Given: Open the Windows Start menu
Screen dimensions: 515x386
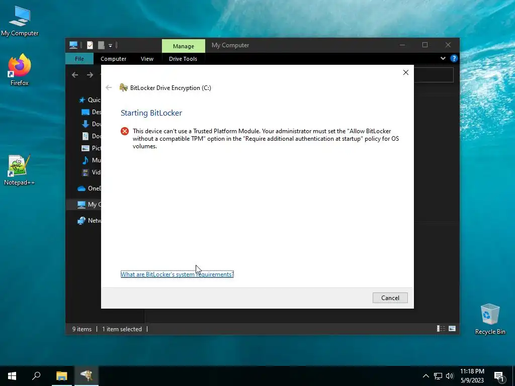Looking at the screenshot, I should 12,376.
